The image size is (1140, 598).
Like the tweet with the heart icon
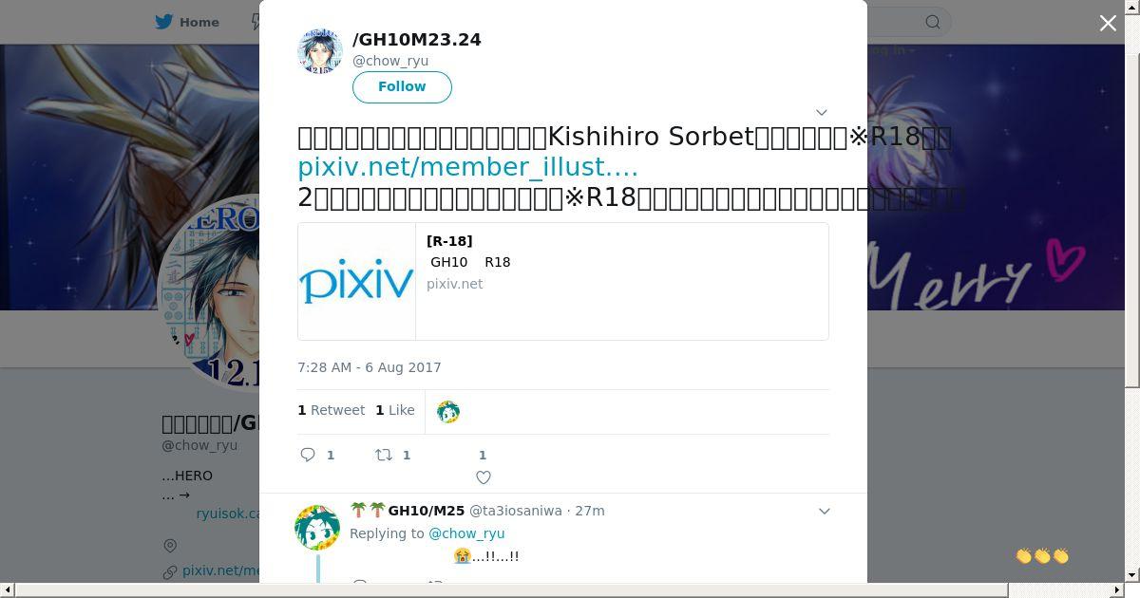(484, 477)
